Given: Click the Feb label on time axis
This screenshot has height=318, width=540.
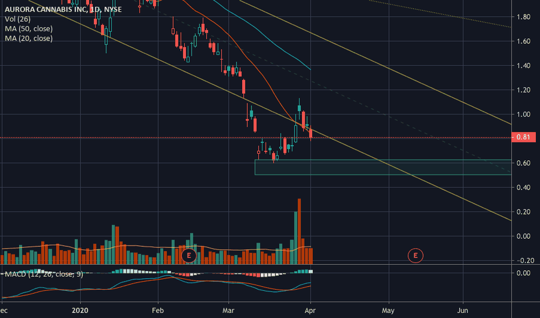Looking at the screenshot, I should click(158, 310).
